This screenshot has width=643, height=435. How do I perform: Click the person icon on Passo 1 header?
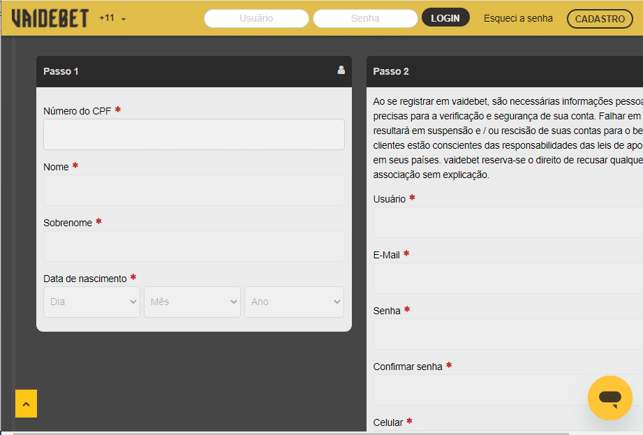coord(340,70)
